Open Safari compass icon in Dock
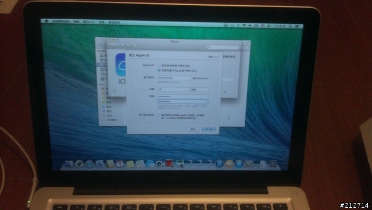This screenshot has width=372, height=210. point(90,164)
